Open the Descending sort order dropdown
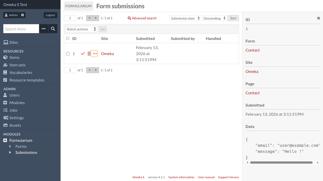 (x=214, y=18)
